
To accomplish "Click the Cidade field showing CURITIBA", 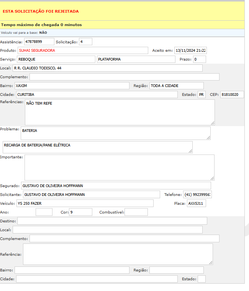I will coord(97,94).
